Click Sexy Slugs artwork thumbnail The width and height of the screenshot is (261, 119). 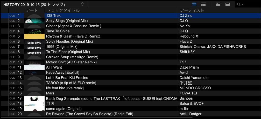pyautogui.click(x=34, y=21)
